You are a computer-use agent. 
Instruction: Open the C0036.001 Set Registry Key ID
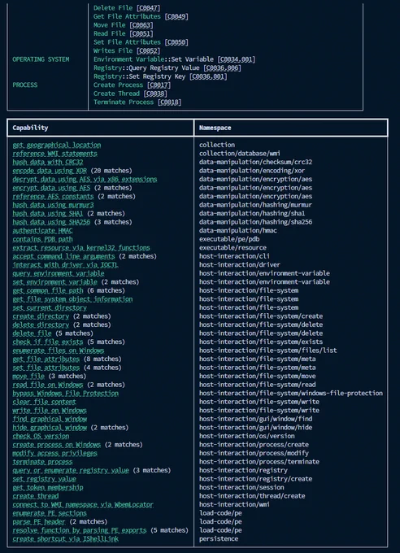coord(208,76)
